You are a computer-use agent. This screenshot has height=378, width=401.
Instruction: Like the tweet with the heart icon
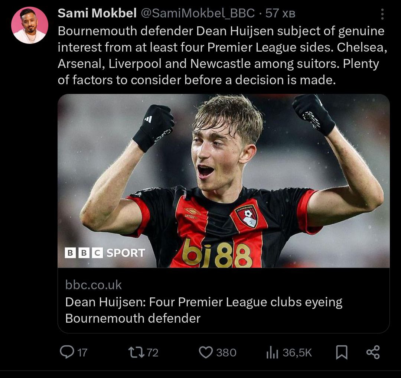pos(205,352)
